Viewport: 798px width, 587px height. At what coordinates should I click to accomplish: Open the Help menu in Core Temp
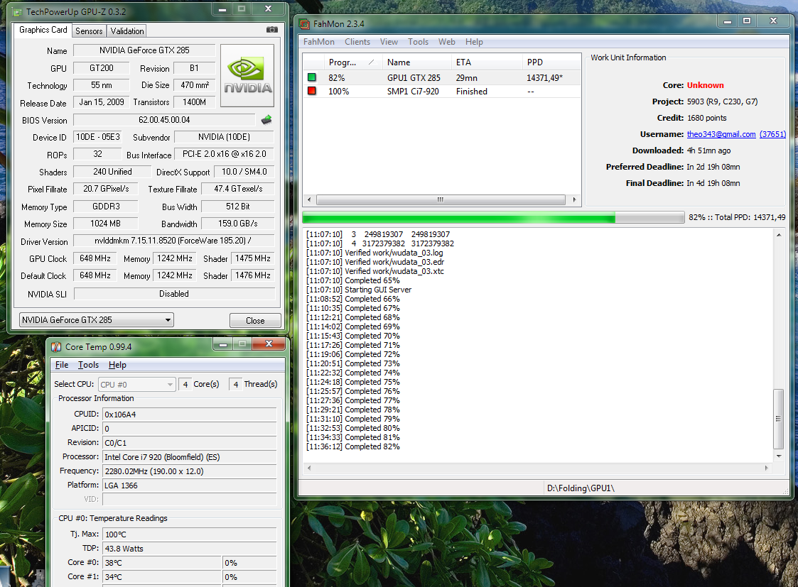tap(117, 365)
